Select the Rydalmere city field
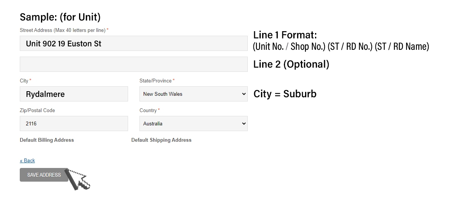The image size is (456, 209). pyautogui.click(x=74, y=94)
